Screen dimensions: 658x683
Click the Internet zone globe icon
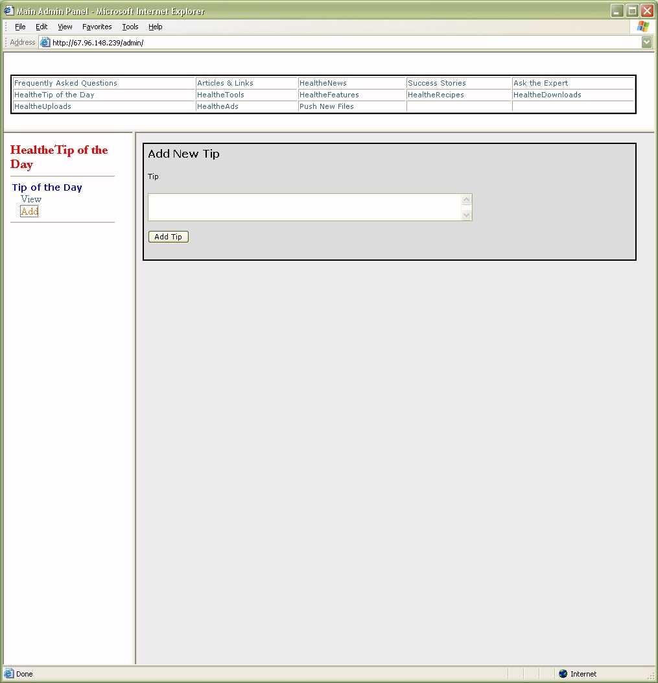tap(563, 674)
